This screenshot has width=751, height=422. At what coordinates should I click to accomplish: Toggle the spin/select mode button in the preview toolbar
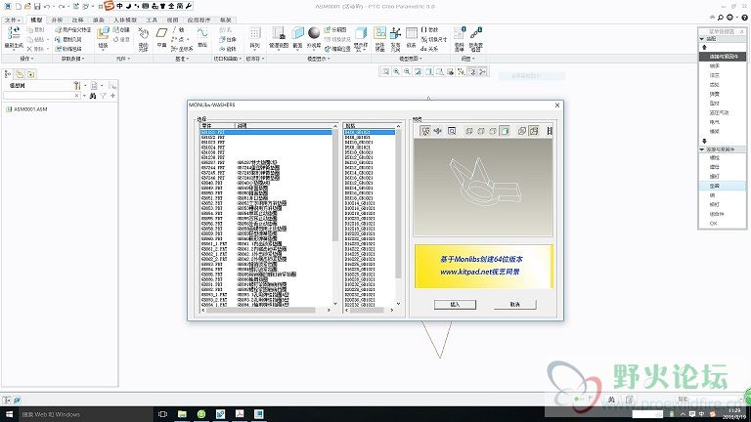pyautogui.click(x=425, y=131)
